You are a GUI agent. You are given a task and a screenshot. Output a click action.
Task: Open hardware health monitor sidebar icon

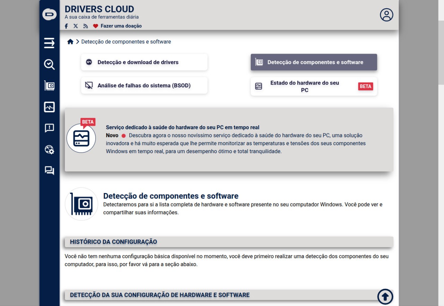49,107
